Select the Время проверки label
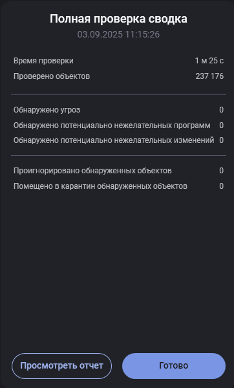 point(43,61)
